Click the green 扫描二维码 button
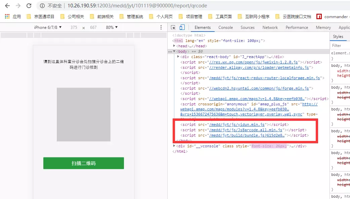Viewport: 350px width, 199px height. point(84,163)
